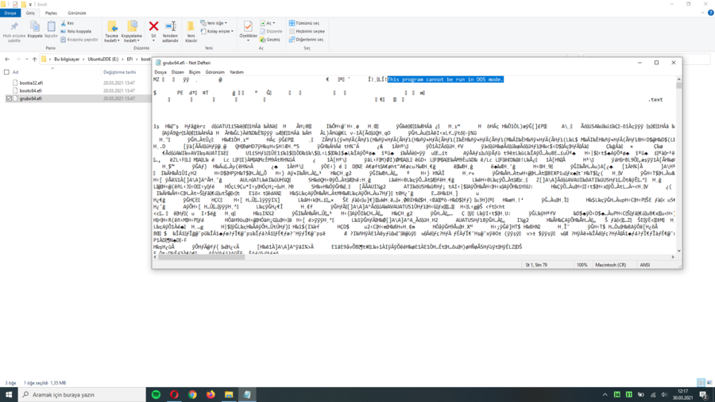Click the clock and date in taskbar
This screenshot has height=402, width=715.
click(x=682, y=395)
